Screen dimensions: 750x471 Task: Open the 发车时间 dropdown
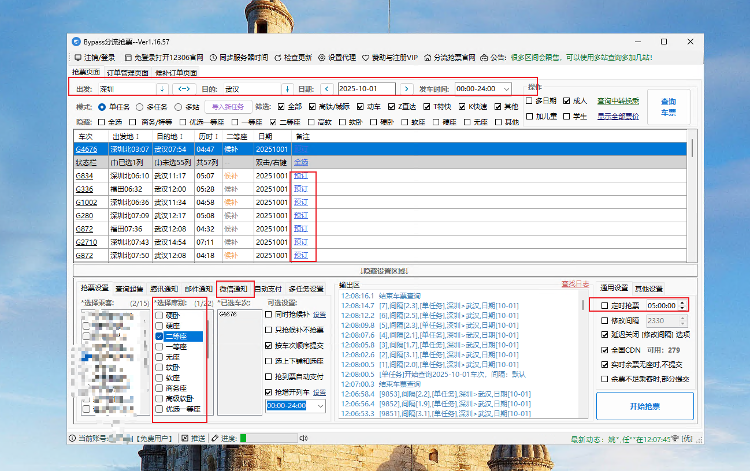coord(506,89)
